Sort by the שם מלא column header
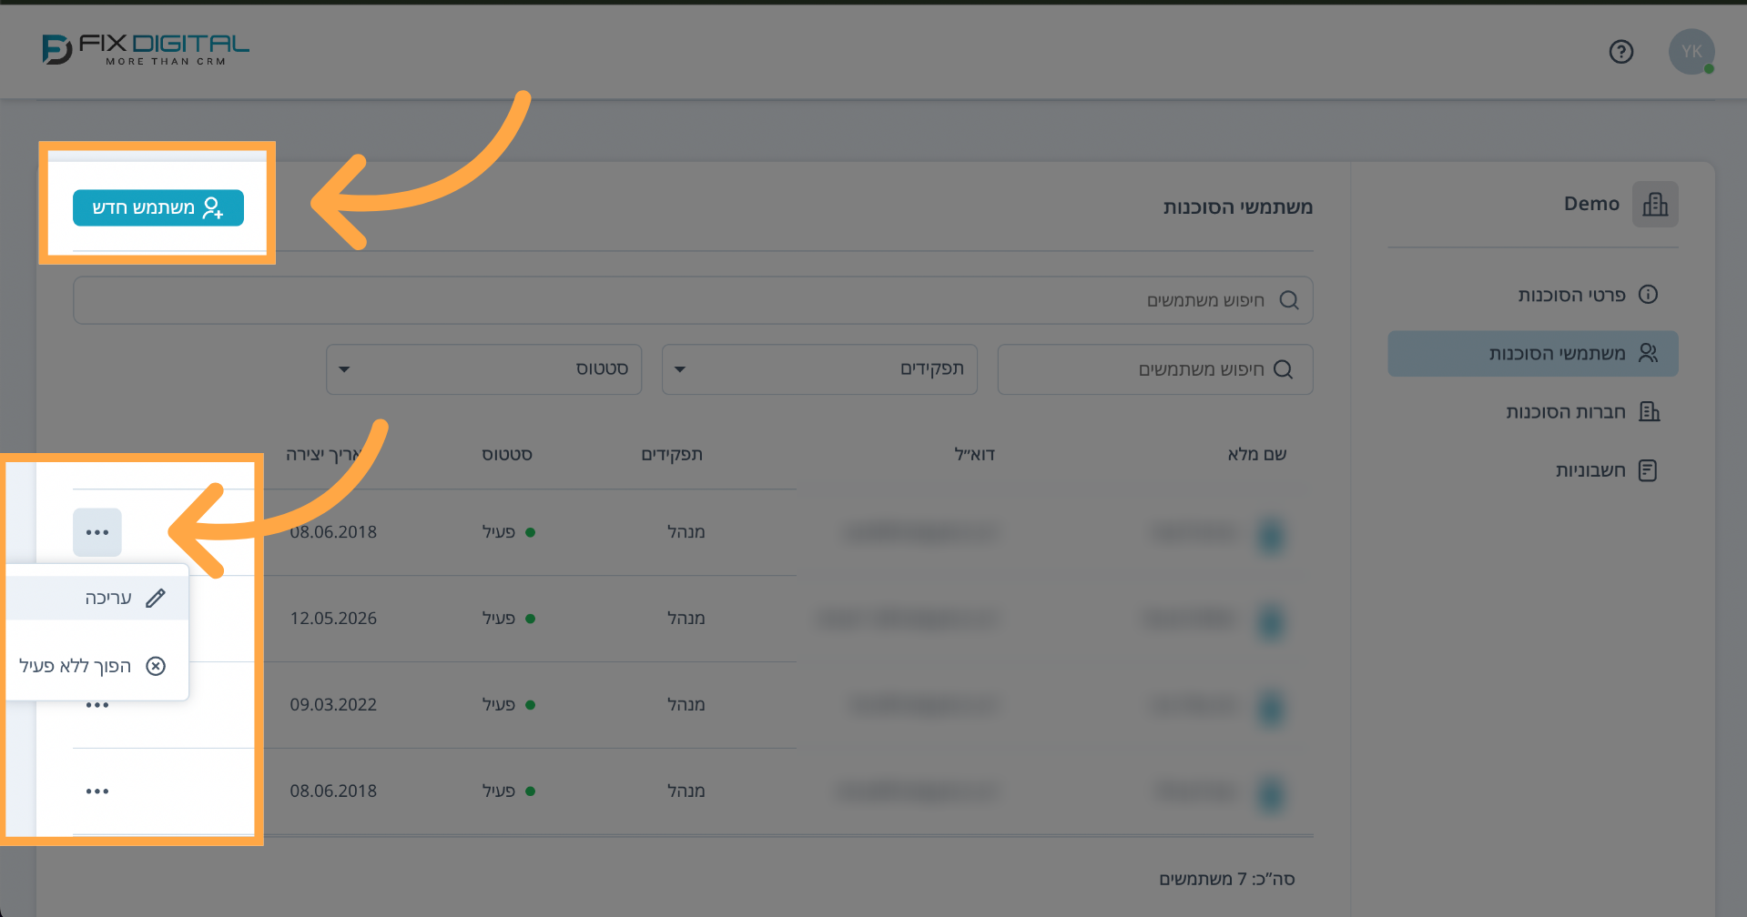 tap(1256, 454)
